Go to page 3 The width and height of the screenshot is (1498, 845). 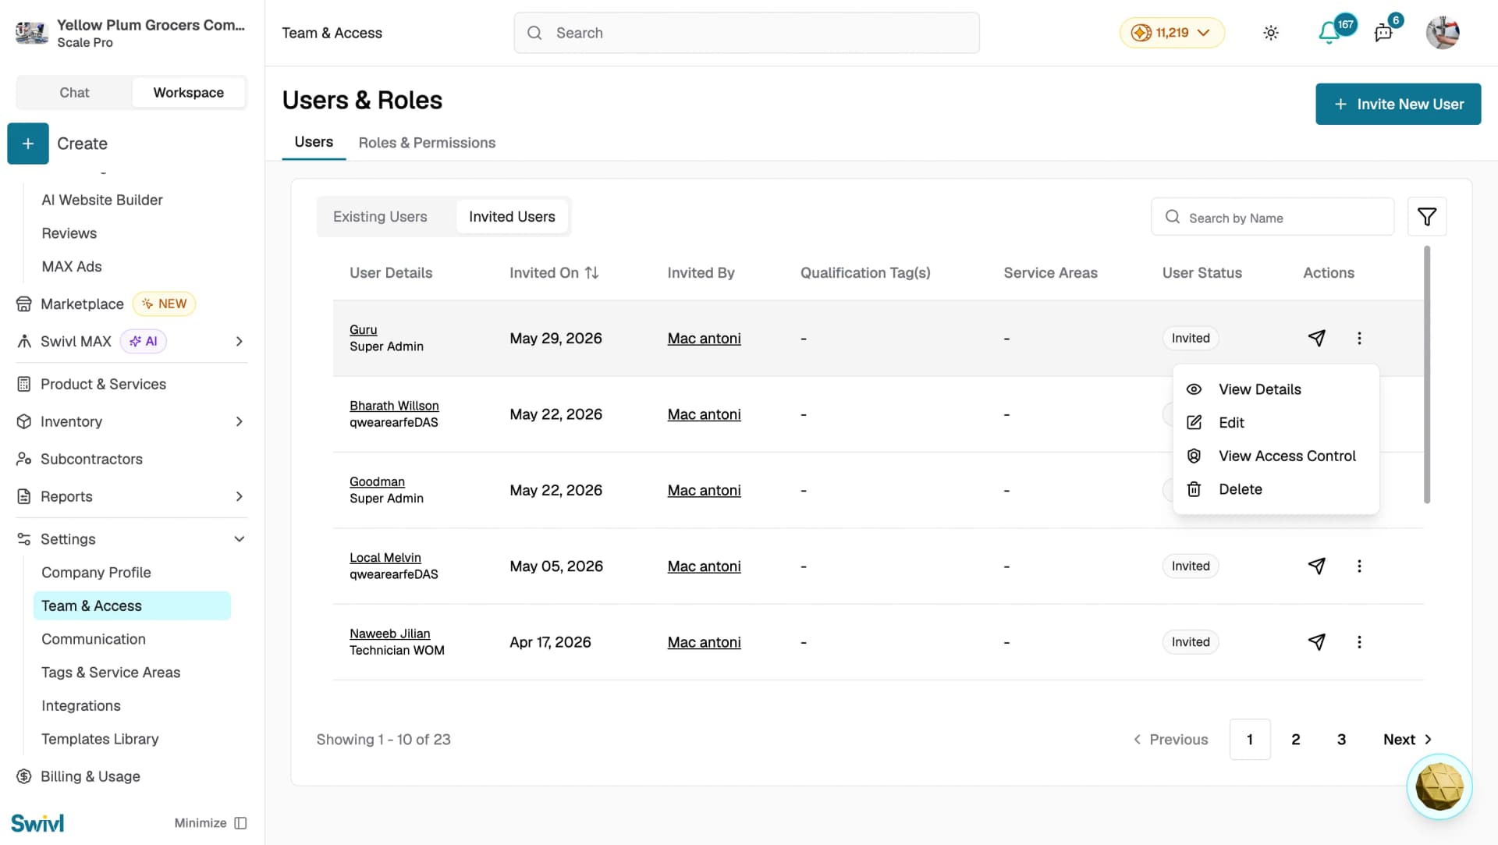pos(1341,740)
